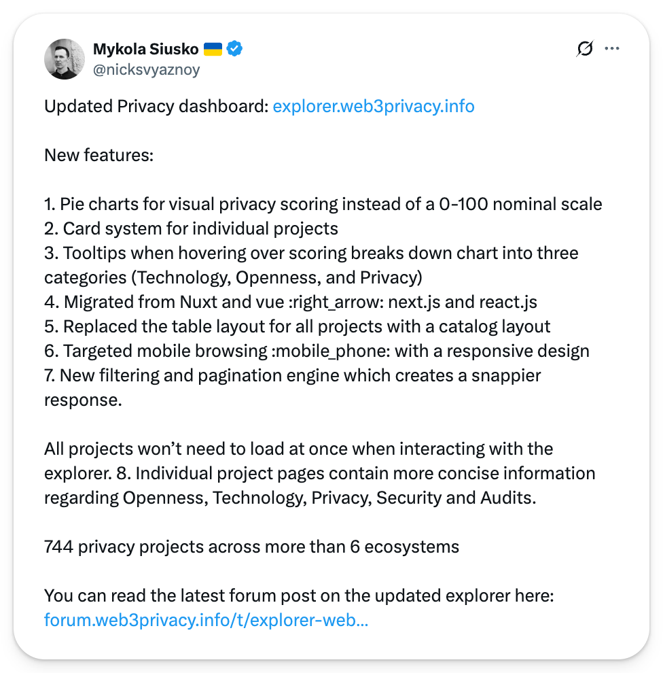Open Mykola Siusko's profile picture
The width and height of the screenshot is (663, 673).
[65, 58]
